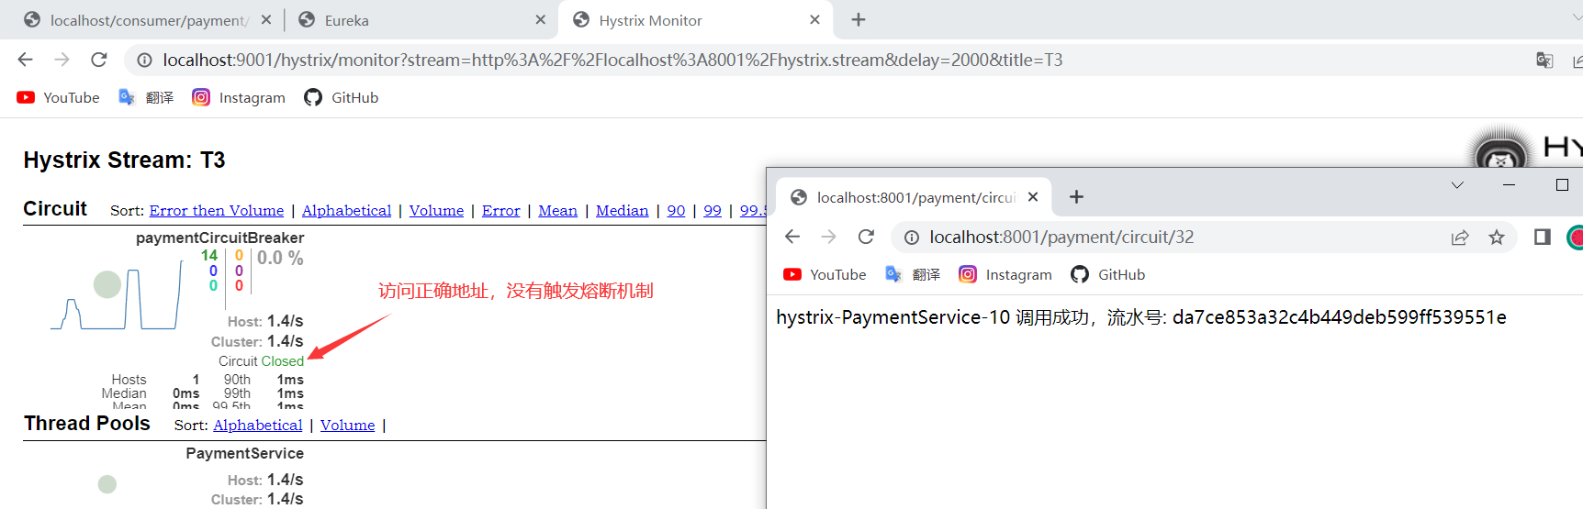Image resolution: width=1583 pixels, height=509 pixels.
Task: Click the PaymentService thread pool name
Action: [x=244, y=453]
